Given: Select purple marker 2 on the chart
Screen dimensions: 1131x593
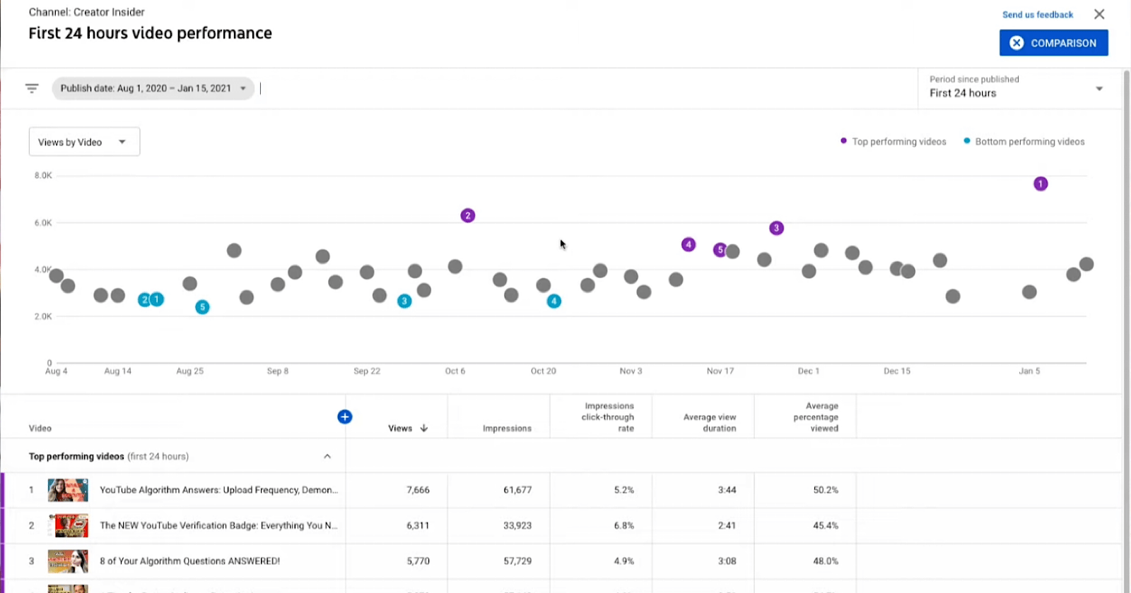Looking at the screenshot, I should (x=467, y=215).
